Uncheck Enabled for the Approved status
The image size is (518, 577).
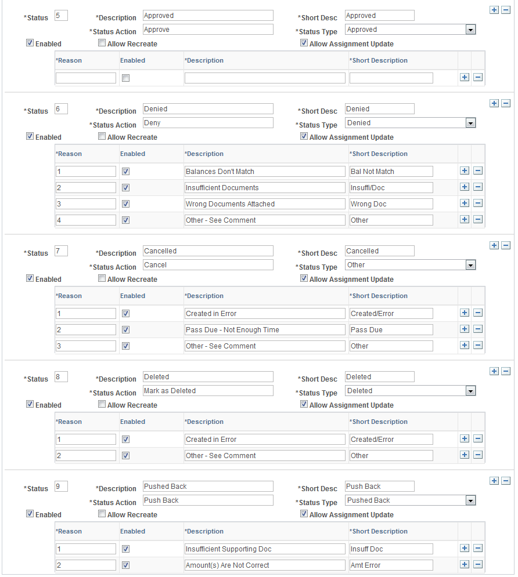[x=29, y=42]
